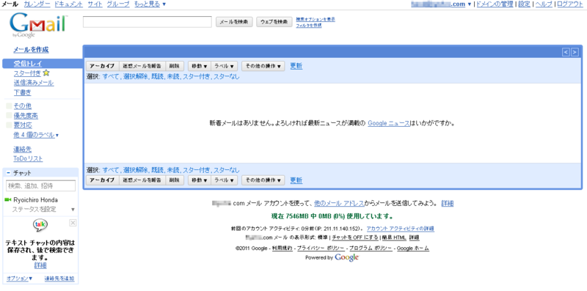Open ドキュメント from the top bar

[68, 4]
